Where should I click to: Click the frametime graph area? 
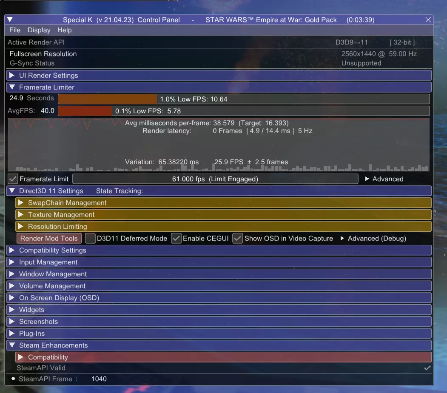219,145
